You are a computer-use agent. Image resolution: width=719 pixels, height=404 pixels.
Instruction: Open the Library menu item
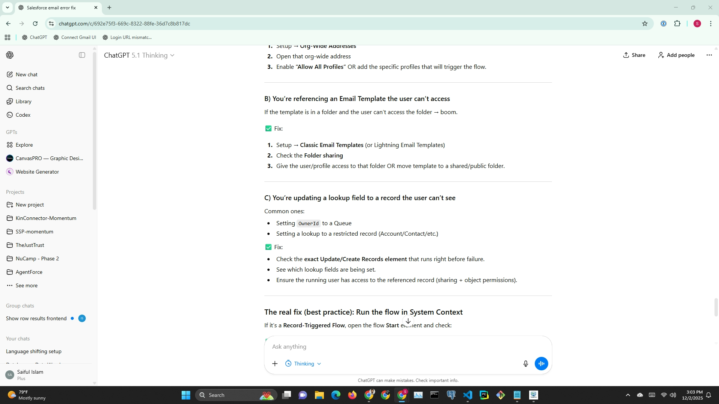(x=23, y=101)
